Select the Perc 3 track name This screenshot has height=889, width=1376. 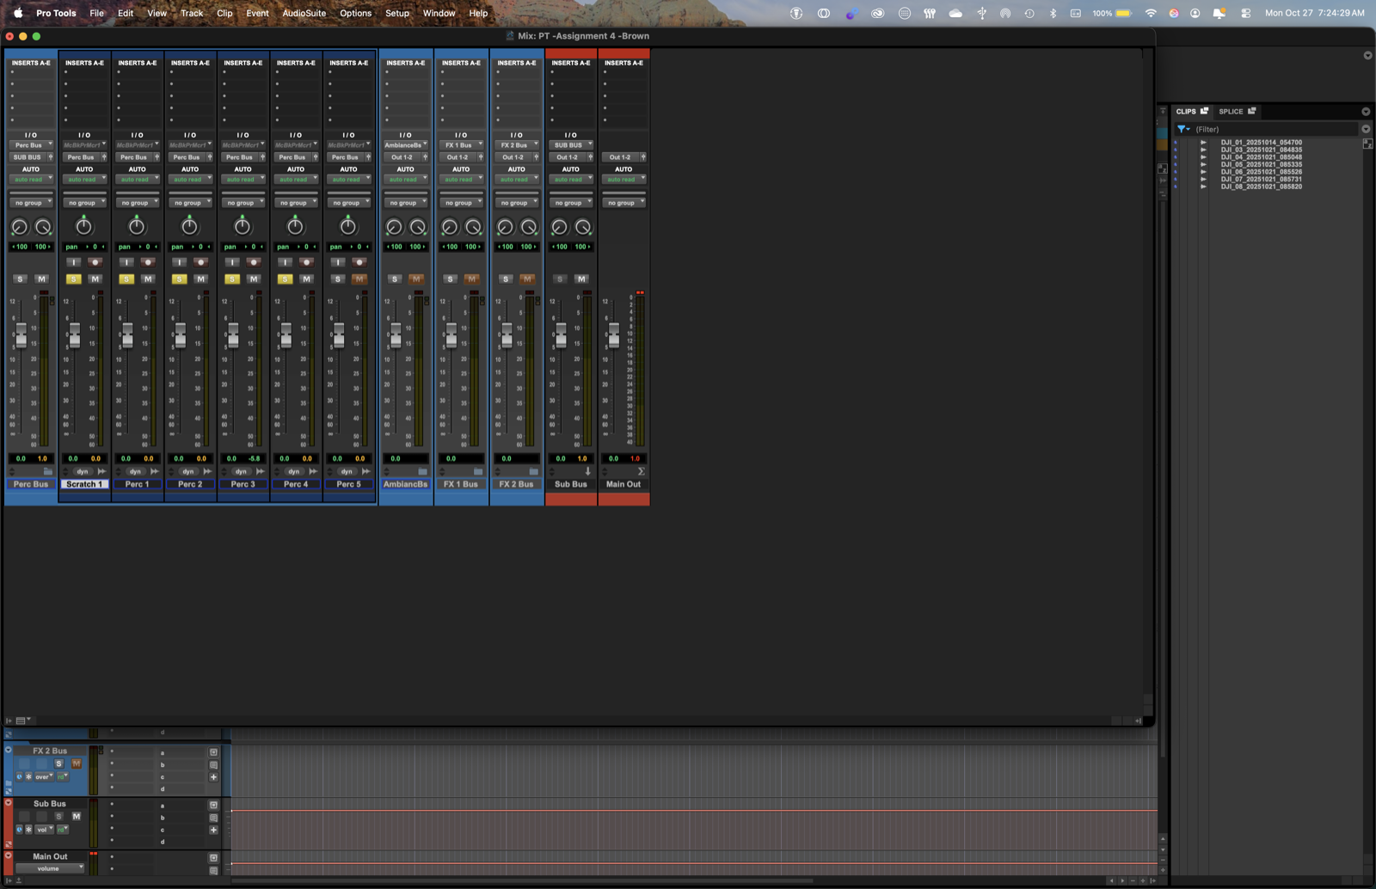243,484
